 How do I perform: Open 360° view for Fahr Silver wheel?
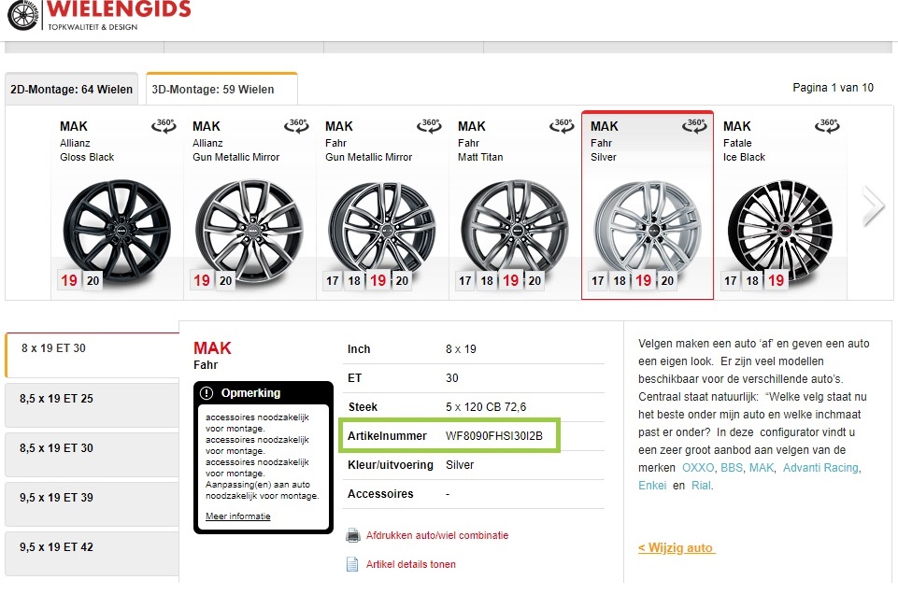(x=694, y=125)
